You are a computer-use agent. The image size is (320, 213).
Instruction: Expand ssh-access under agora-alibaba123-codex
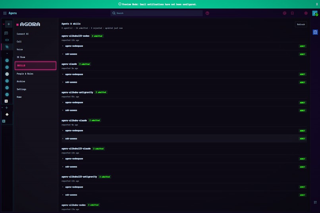point(63,54)
